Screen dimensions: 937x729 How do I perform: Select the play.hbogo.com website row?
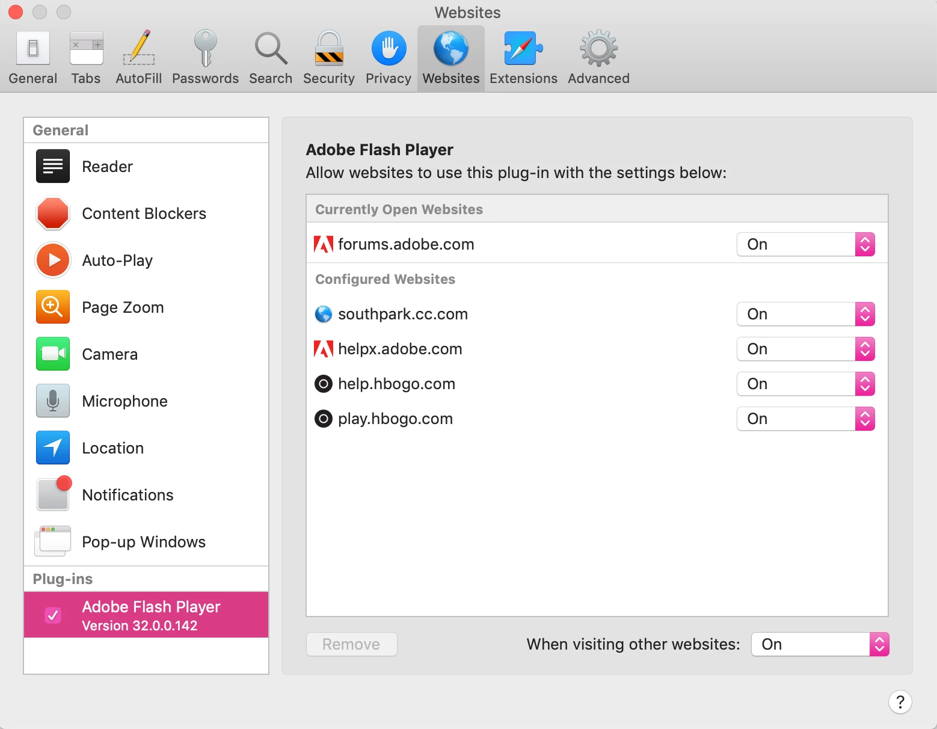[597, 419]
